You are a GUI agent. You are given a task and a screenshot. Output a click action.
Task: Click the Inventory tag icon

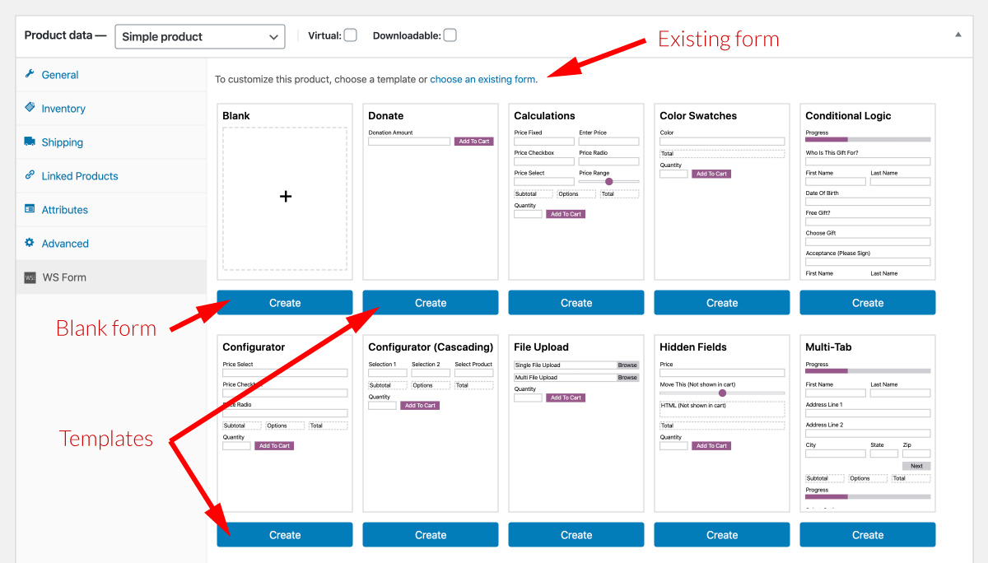point(30,108)
